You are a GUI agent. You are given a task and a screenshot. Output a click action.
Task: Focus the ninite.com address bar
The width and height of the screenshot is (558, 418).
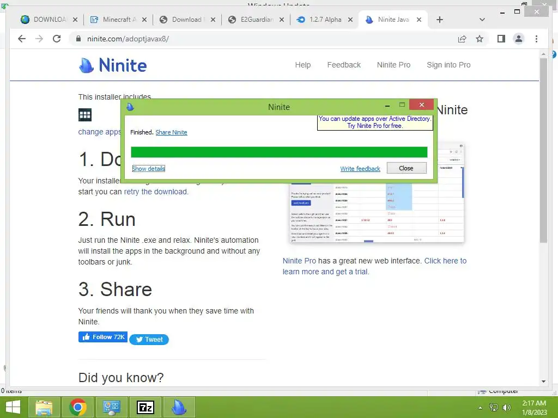click(x=263, y=39)
